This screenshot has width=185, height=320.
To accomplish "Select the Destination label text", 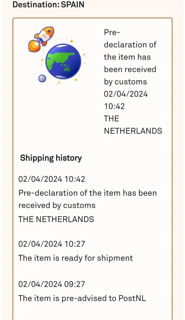I will click(x=36, y=4).
